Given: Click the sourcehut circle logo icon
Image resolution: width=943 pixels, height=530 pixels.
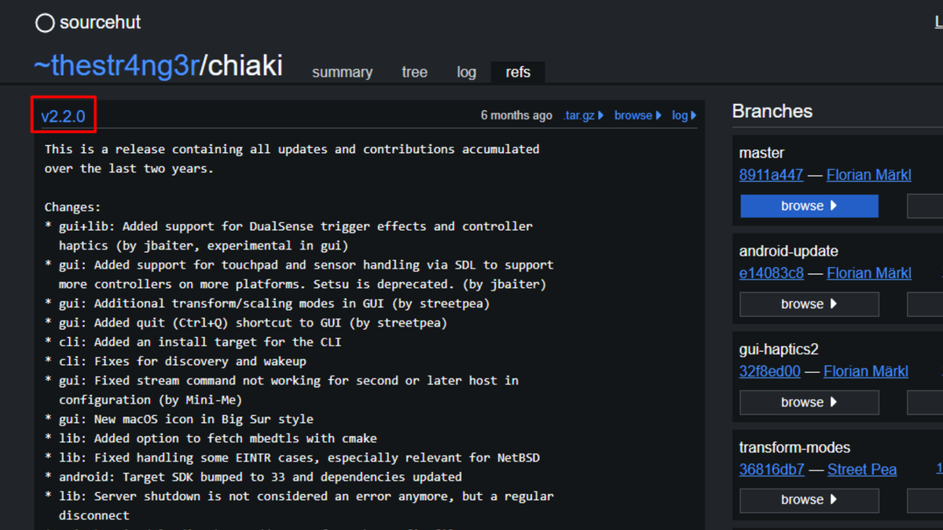Looking at the screenshot, I should tap(45, 23).
